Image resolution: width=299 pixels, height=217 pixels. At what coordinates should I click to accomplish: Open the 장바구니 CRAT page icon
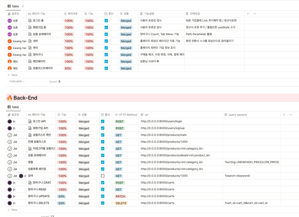[30, 183]
